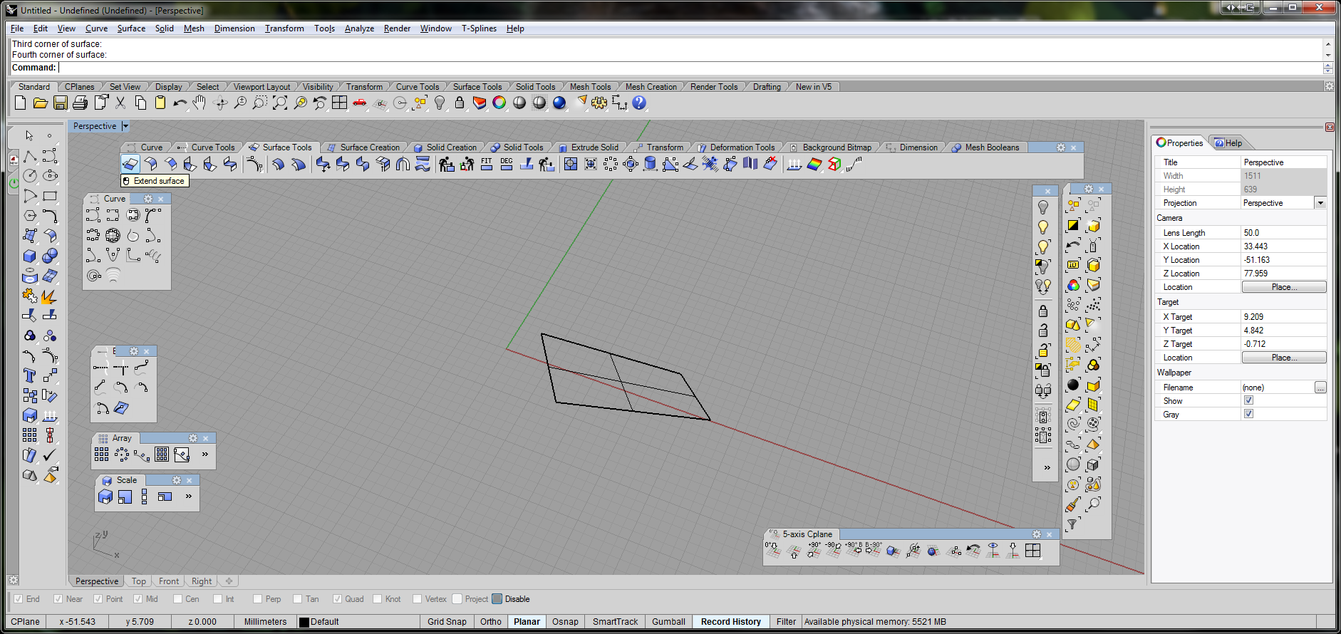
Task: Click the Save file icon
Action: (61, 103)
